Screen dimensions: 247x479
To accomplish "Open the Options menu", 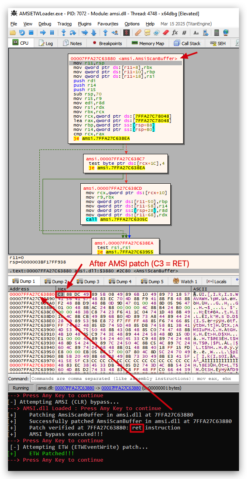I will [x=132, y=24].
